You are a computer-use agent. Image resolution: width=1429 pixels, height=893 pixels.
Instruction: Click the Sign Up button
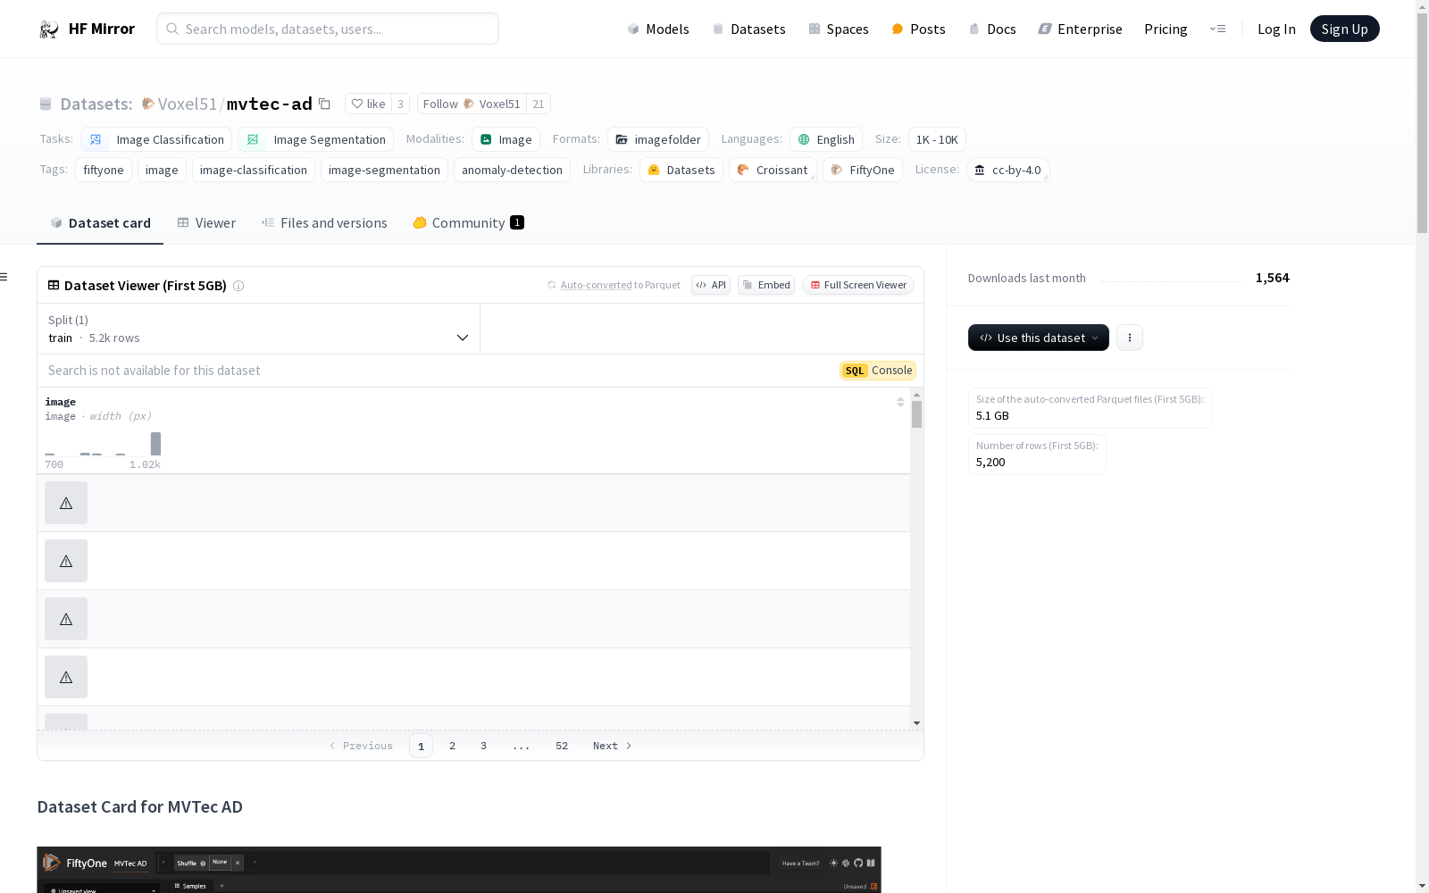click(1344, 29)
